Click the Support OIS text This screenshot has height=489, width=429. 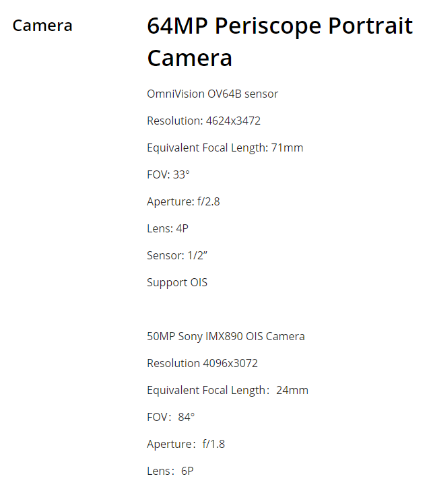pos(177,282)
